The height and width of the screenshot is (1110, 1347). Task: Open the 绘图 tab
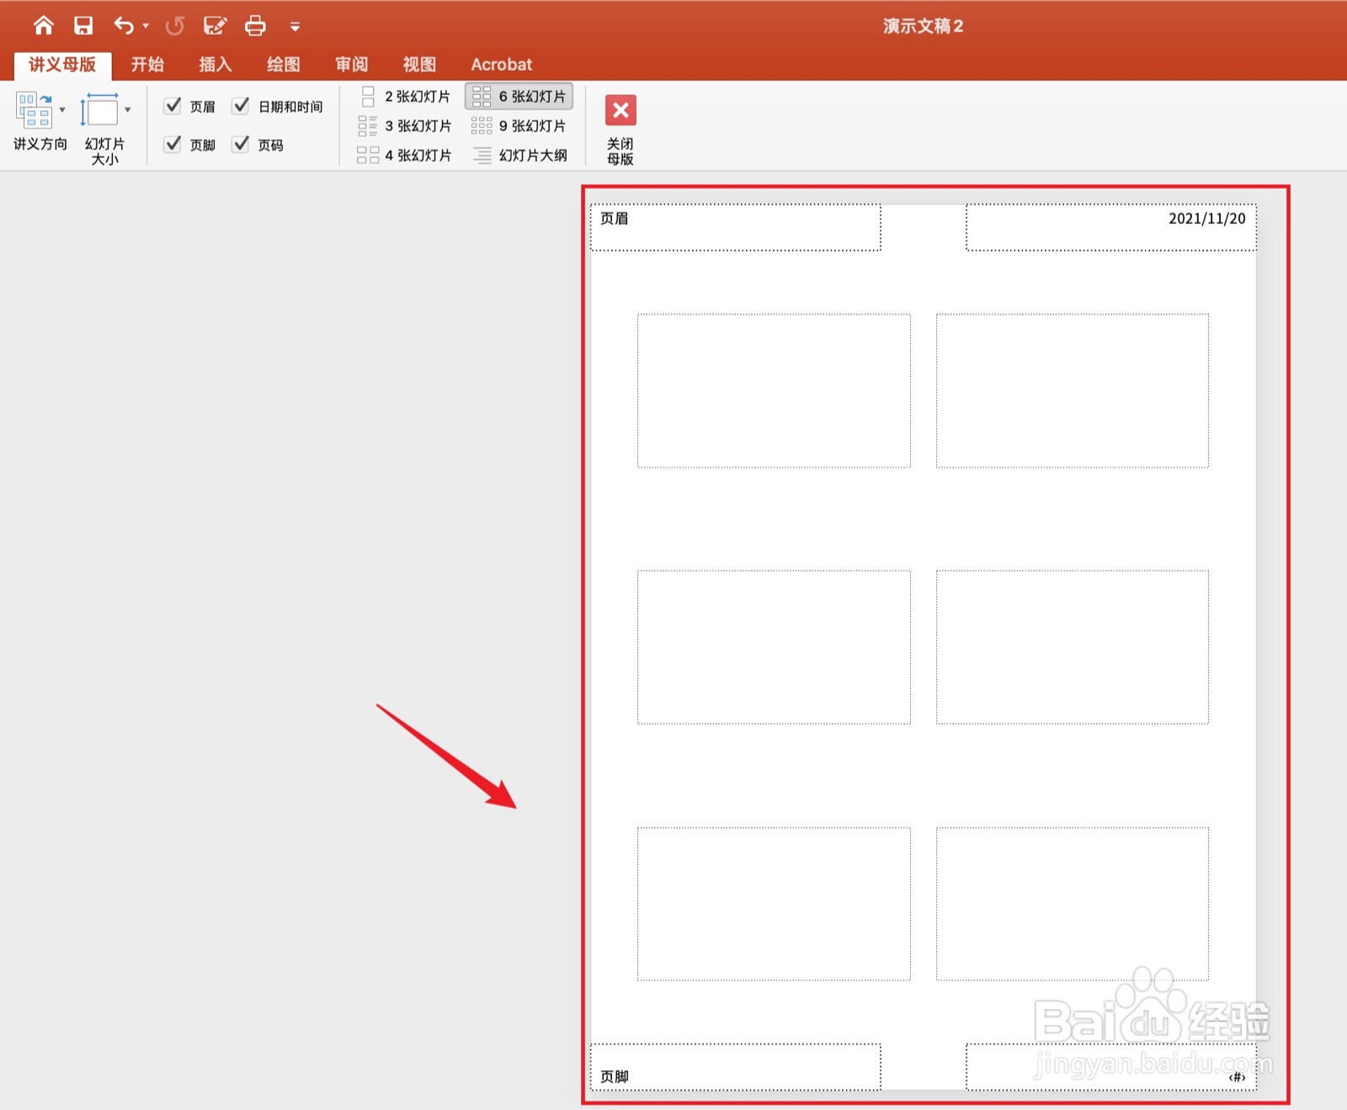pyautogui.click(x=284, y=65)
